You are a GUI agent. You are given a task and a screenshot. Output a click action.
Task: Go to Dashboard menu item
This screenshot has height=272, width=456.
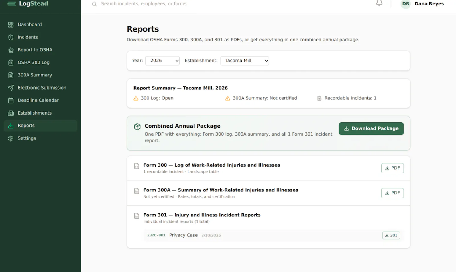point(40,25)
